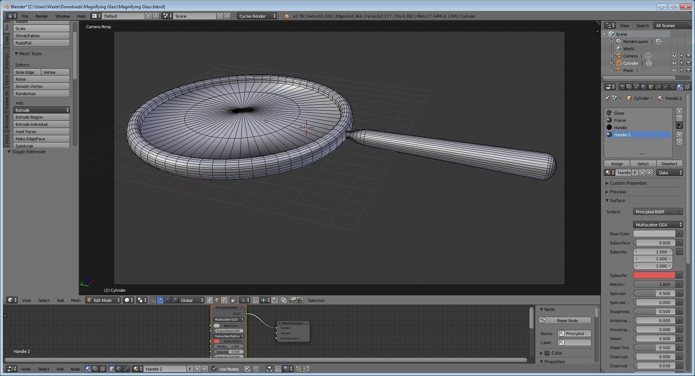The image size is (695, 376).
Task: Open the Modifiers properties tab wrench icon
Action: point(665,87)
